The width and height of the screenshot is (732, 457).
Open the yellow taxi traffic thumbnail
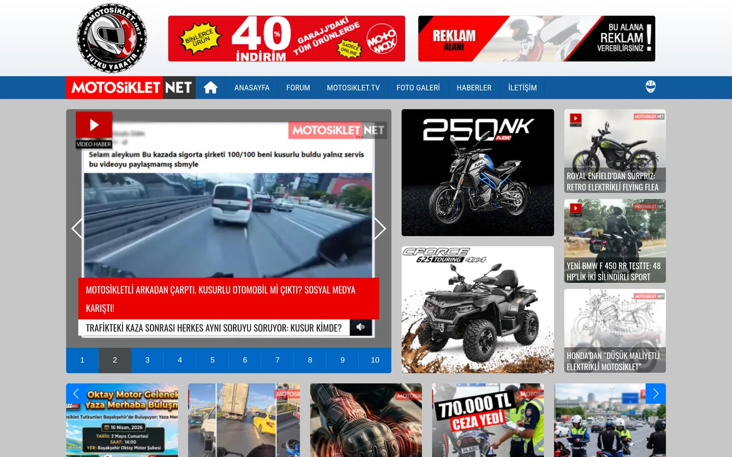point(244,420)
